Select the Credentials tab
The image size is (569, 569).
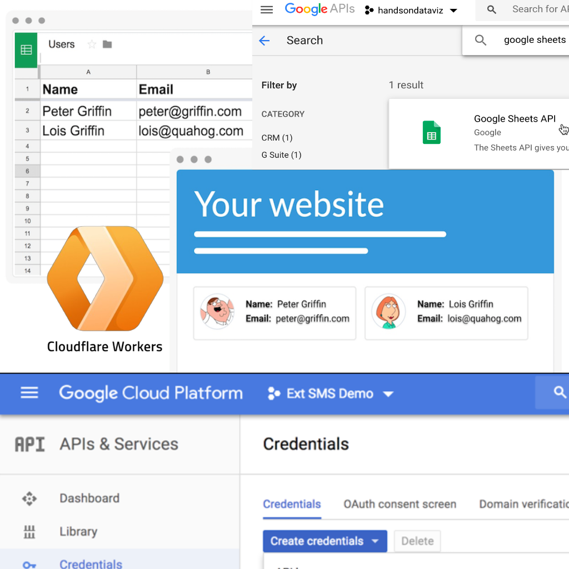coord(292,504)
